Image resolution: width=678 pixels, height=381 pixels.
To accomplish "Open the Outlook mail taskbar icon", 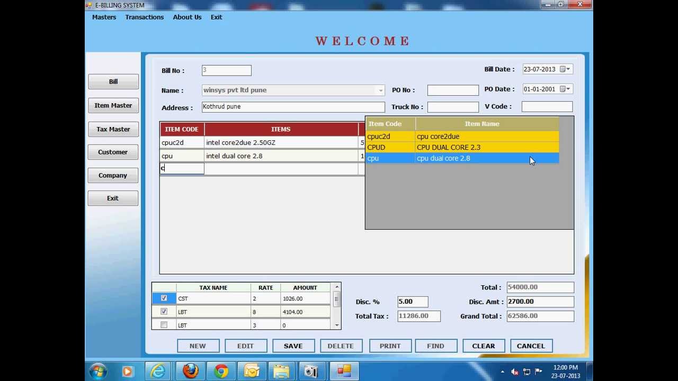I will click(x=251, y=371).
